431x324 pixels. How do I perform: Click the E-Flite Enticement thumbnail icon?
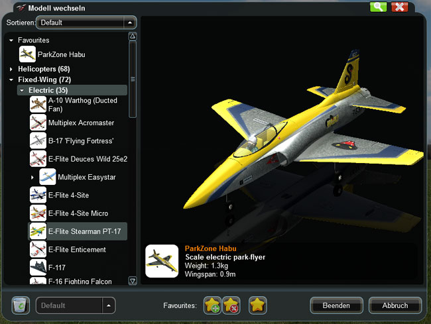(38, 249)
